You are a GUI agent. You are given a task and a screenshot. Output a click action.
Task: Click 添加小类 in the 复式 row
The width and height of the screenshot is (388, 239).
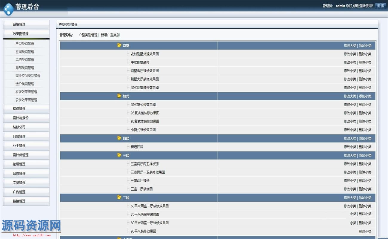[x=365, y=96]
